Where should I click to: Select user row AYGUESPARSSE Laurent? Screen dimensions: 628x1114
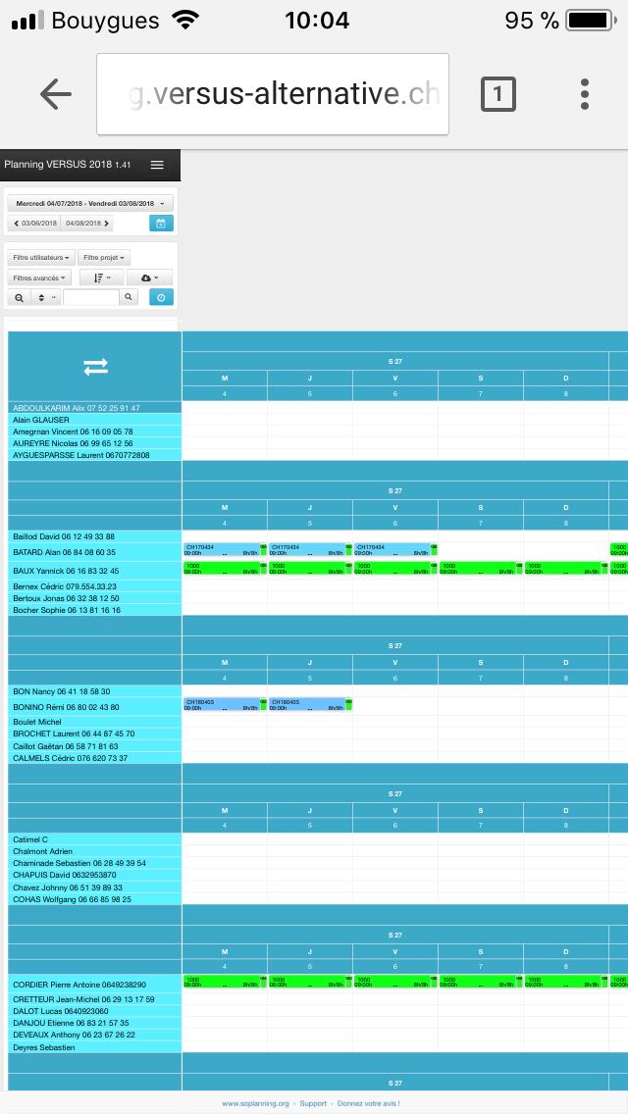94,455
